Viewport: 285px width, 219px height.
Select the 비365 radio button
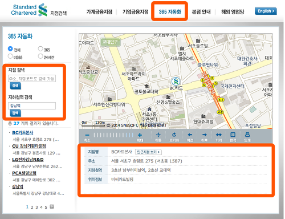pyautogui.click(x=10, y=56)
